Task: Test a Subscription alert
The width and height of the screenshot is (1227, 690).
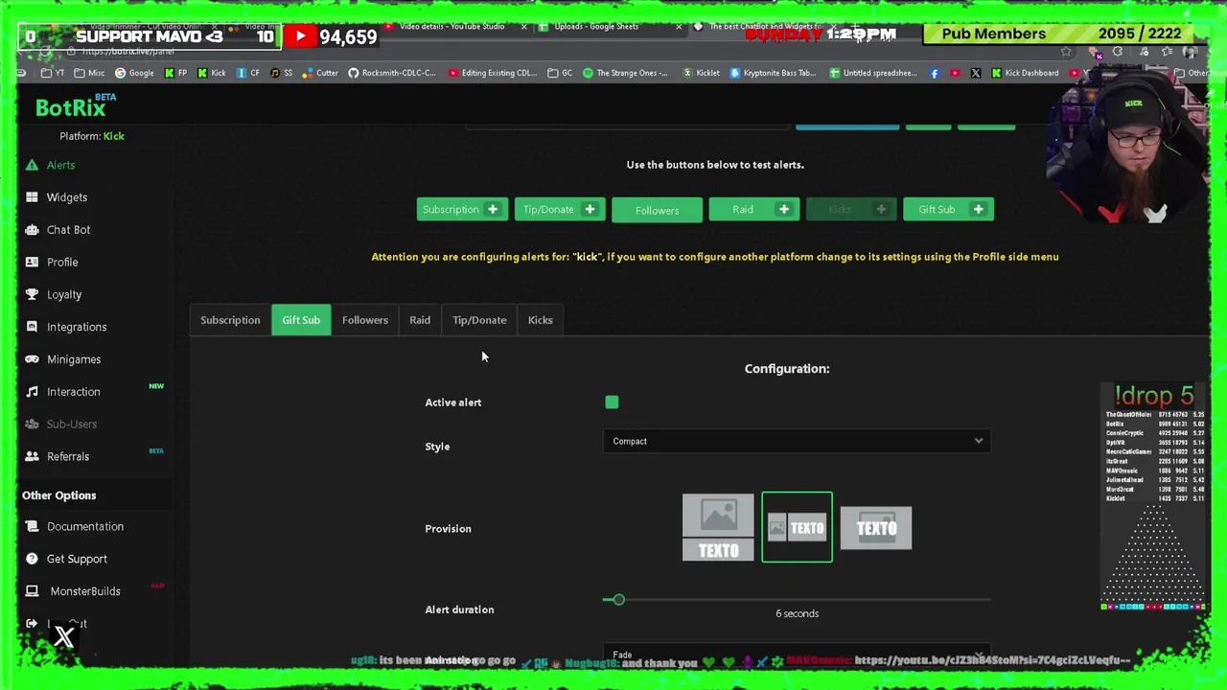Action: 461,209
